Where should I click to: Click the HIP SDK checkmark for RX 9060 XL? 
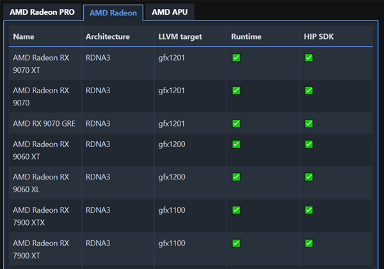click(x=309, y=177)
